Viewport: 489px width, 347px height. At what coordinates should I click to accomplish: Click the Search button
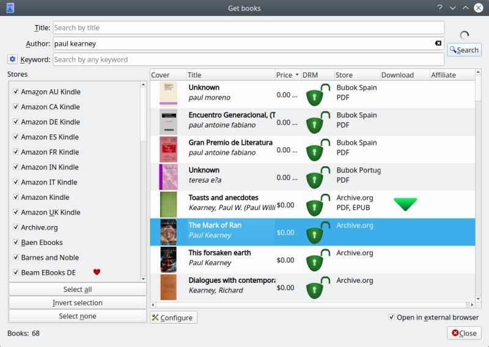(x=464, y=50)
